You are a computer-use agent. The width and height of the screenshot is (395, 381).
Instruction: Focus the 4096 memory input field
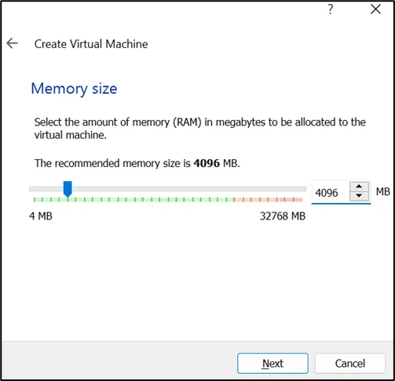[331, 193]
